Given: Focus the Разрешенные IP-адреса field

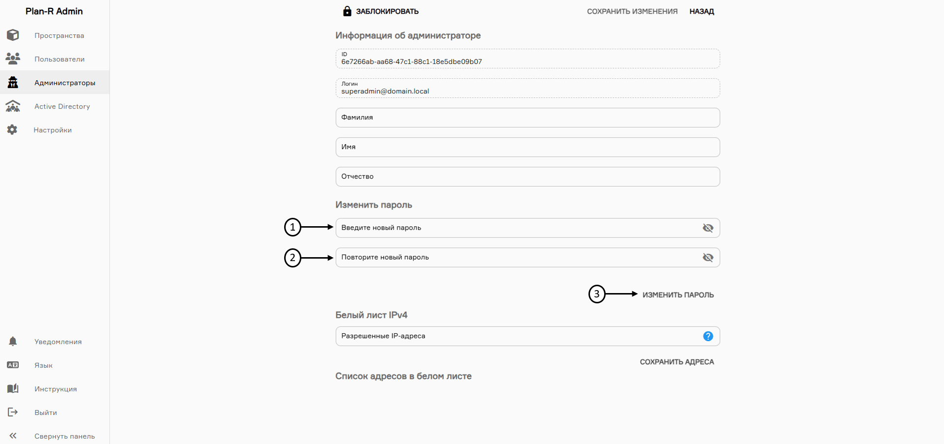Looking at the screenshot, I should (x=517, y=336).
